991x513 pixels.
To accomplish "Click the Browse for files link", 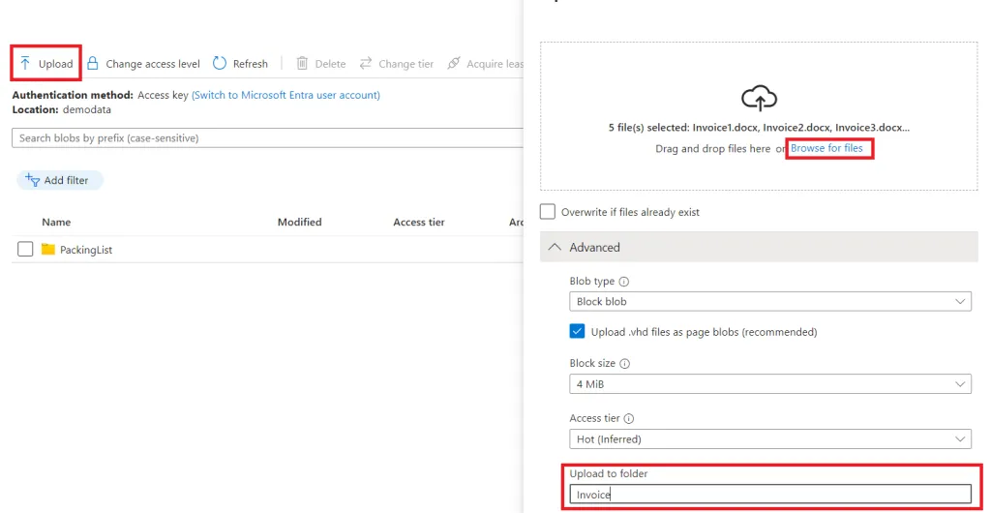I will (x=826, y=148).
